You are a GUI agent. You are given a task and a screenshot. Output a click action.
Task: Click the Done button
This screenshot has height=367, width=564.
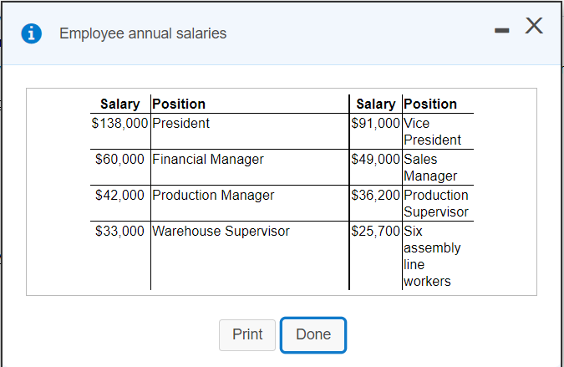(313, 334)
